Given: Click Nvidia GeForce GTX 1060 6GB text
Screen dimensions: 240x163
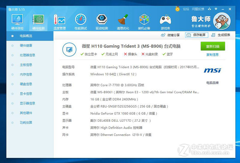Looking at the screenshot, I should tap(124, 114).
